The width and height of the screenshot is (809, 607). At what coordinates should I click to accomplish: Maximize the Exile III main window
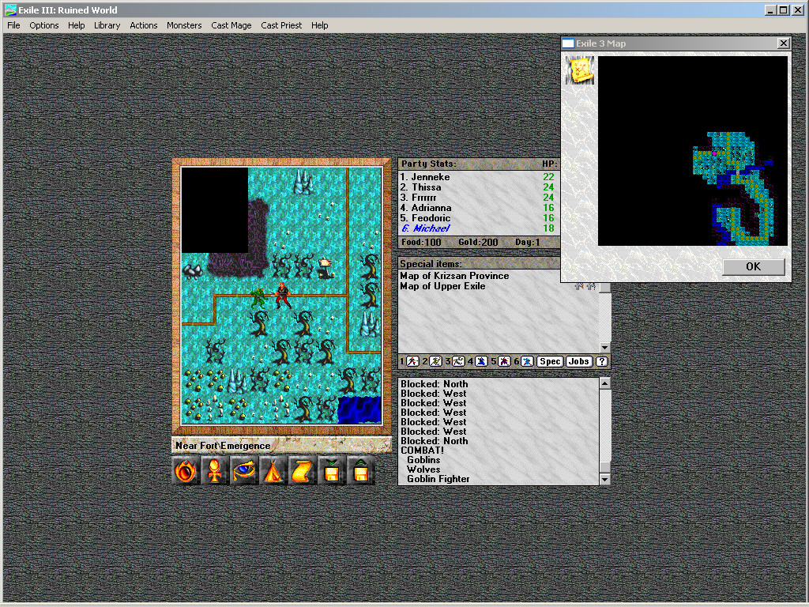(783, 9)
